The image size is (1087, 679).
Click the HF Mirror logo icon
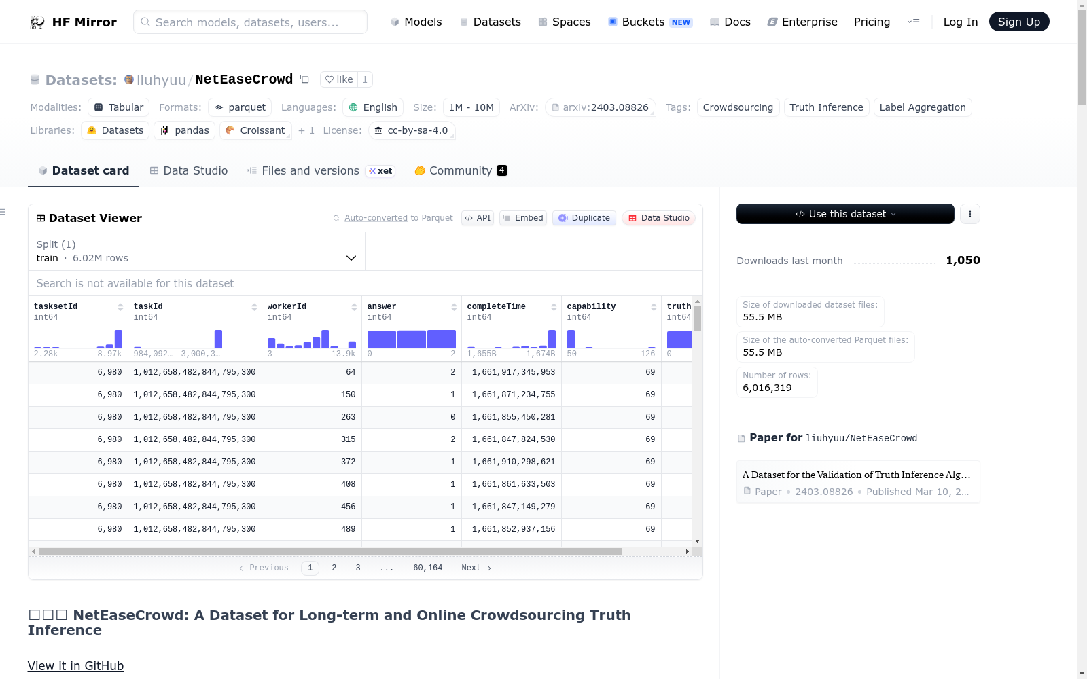(x=37, y=22)
